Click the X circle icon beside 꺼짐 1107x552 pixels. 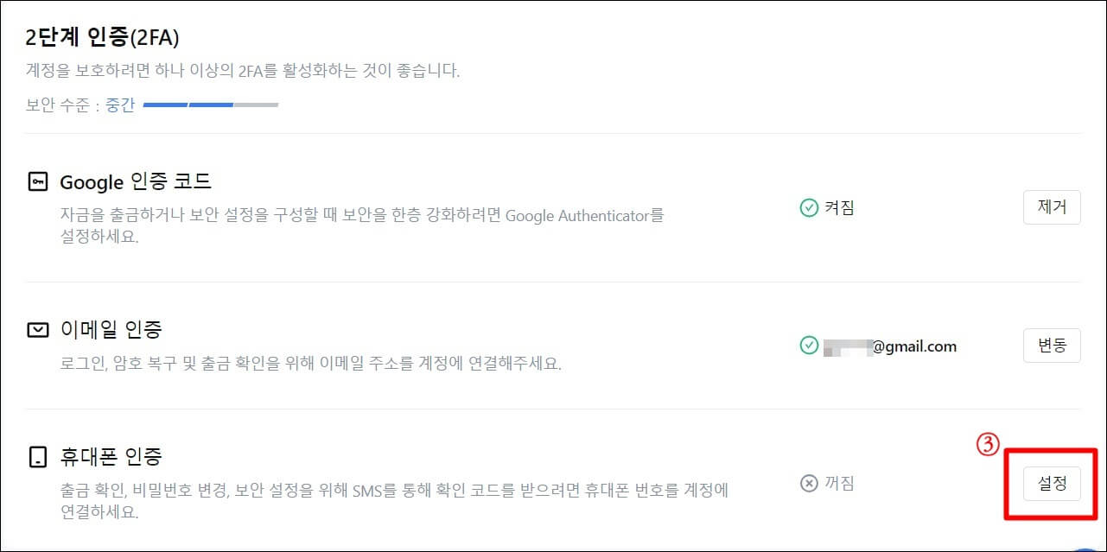(807, 484)
